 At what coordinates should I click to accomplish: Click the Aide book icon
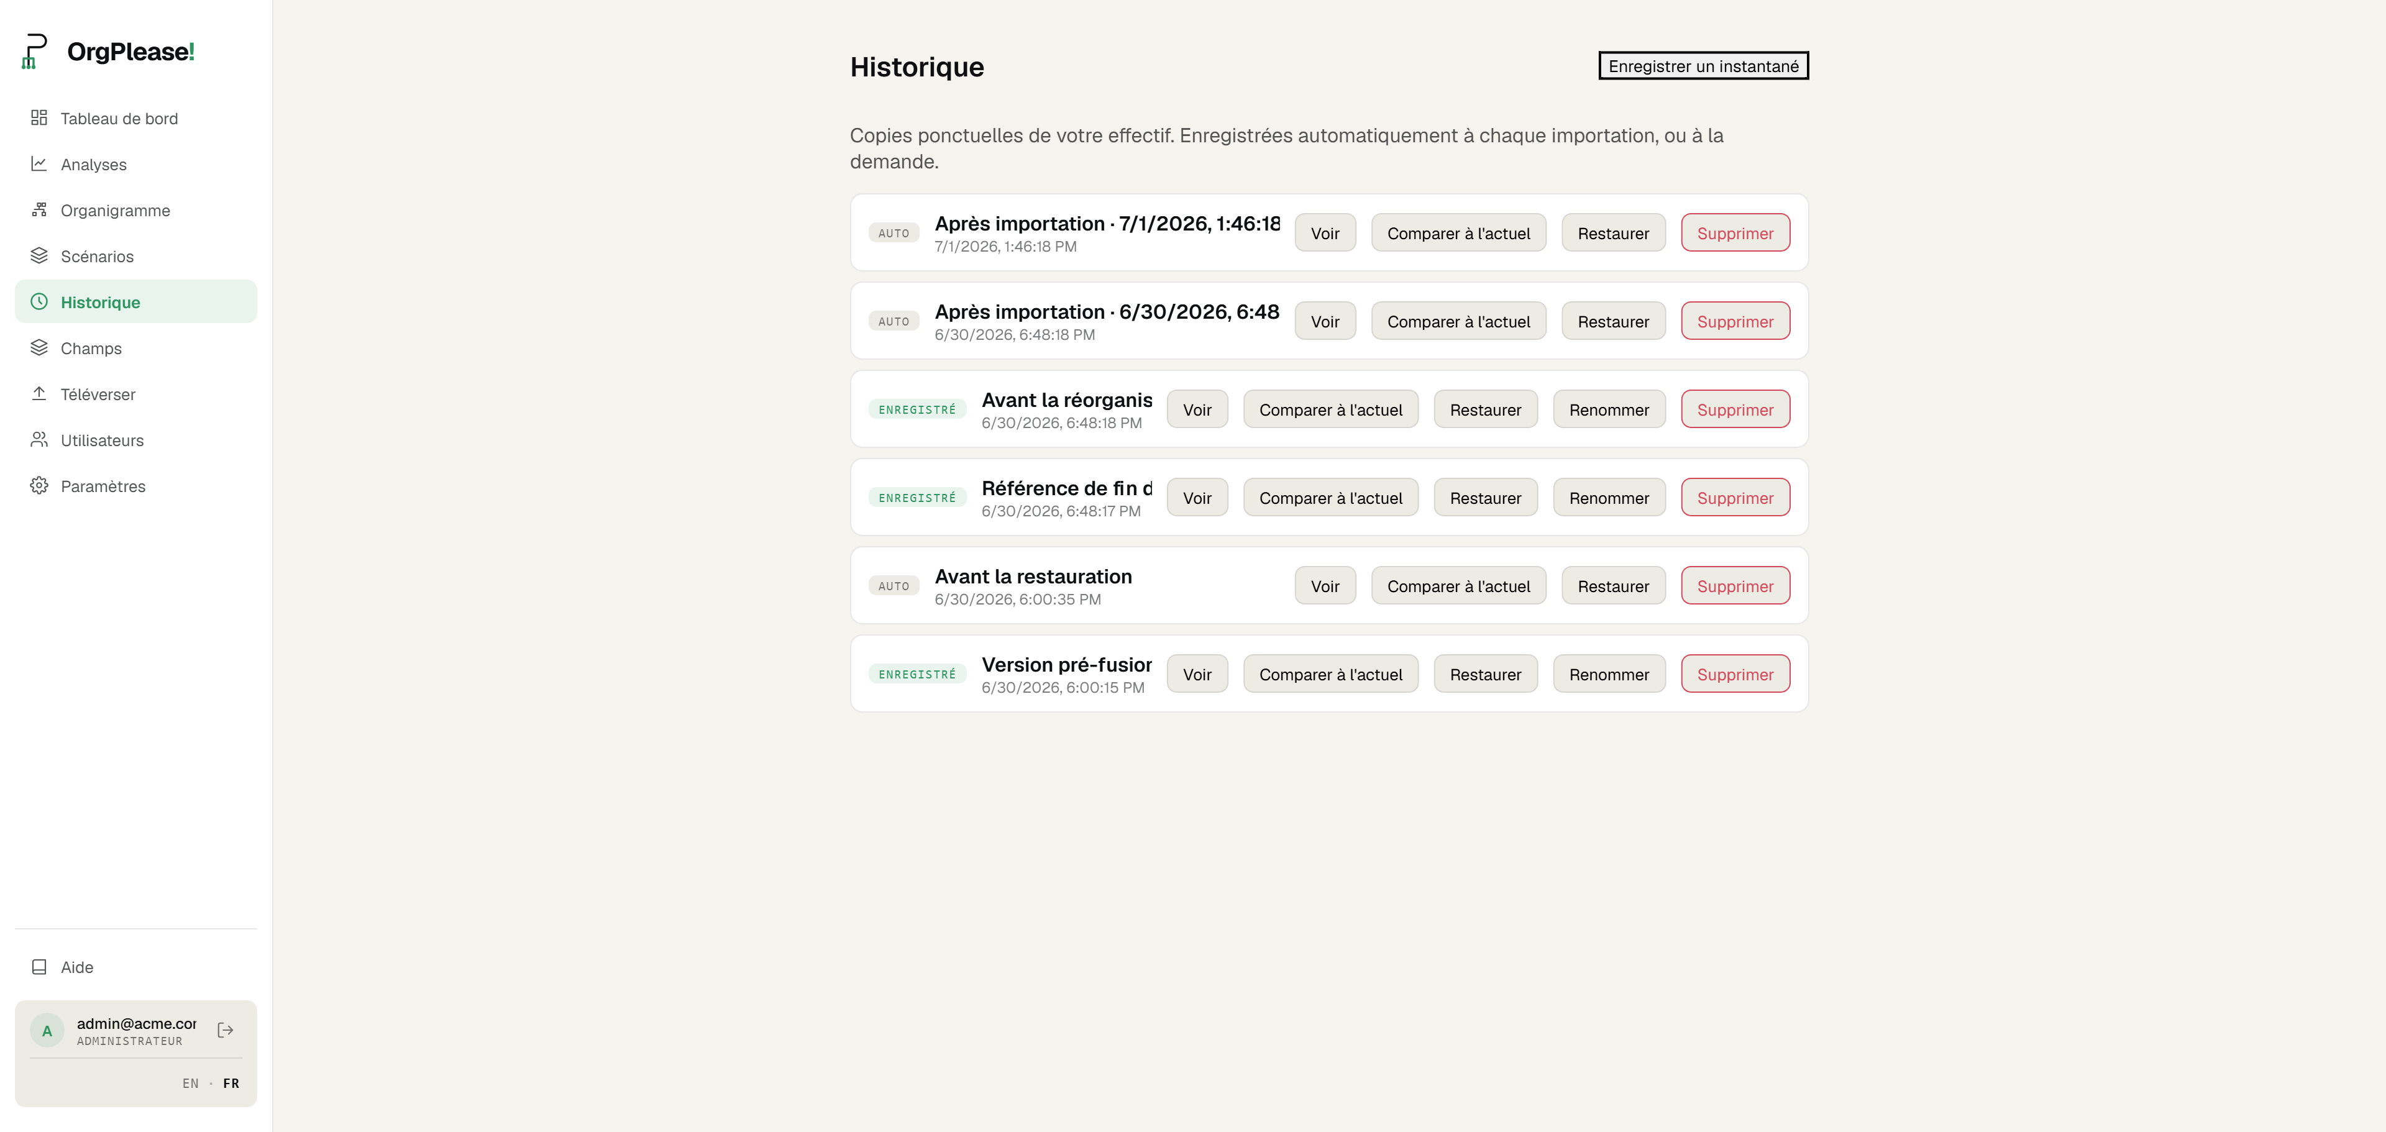[x=39, y=967]
